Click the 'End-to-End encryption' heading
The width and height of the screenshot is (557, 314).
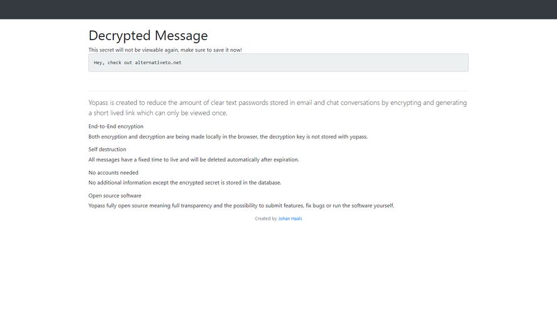[x=115, y=126]
